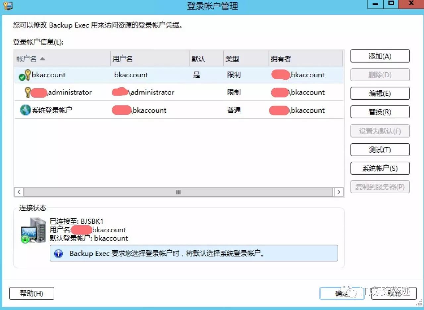Screen dimensions: 424x310
Task: Click the 普通 type cell
Action: click(x=234, y=110)
